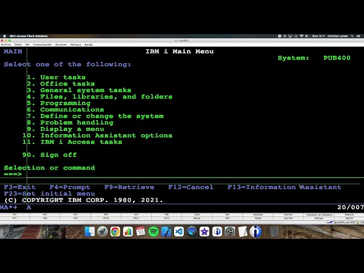
Task: Click F13=Information Assistant label
Action: [284, 187]
